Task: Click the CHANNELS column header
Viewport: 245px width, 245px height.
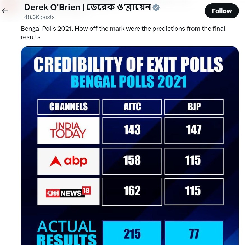Action: pyautogui.click(x=68, y=107)
